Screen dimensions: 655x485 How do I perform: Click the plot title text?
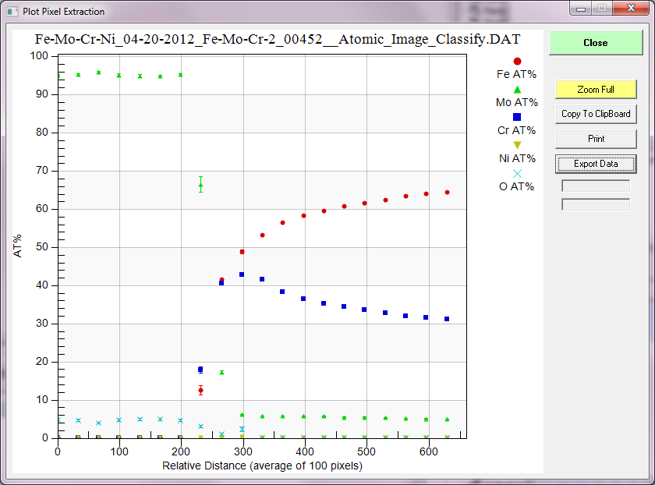click(278, 39)
